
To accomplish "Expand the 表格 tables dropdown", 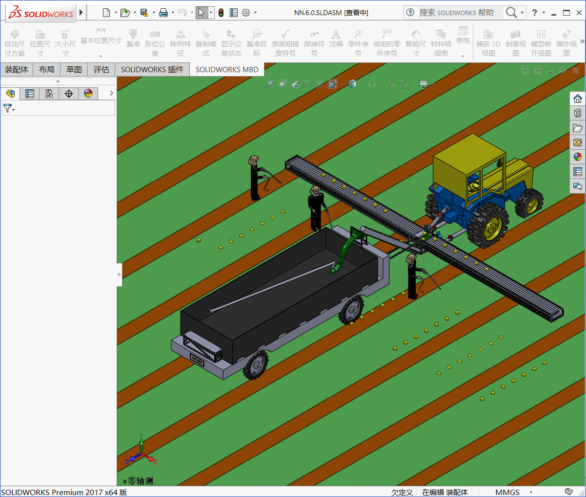I will pyautogui.click(x=463, y=56).
